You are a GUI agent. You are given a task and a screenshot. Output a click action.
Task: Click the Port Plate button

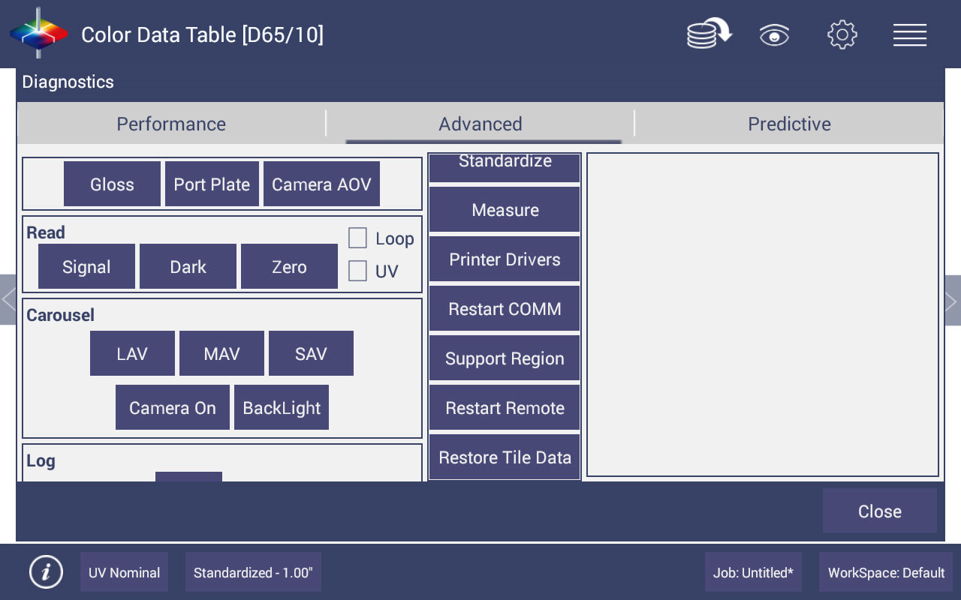212,184
